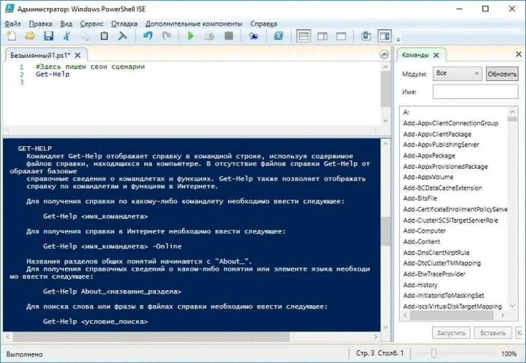This screenshot has height=363, width=526.
Task: Open toolbar overflow options arrow
Action: coord(398,39)
